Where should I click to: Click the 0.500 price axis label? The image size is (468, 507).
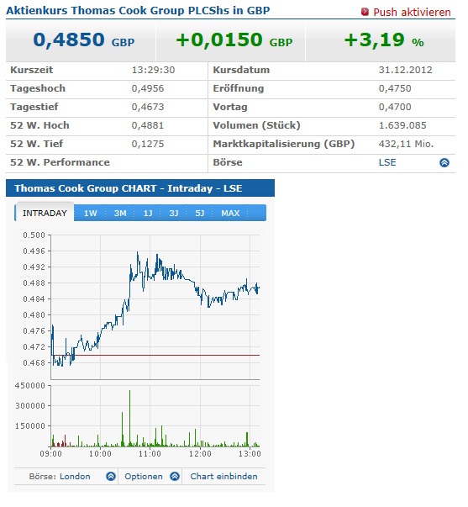[34, 235]
